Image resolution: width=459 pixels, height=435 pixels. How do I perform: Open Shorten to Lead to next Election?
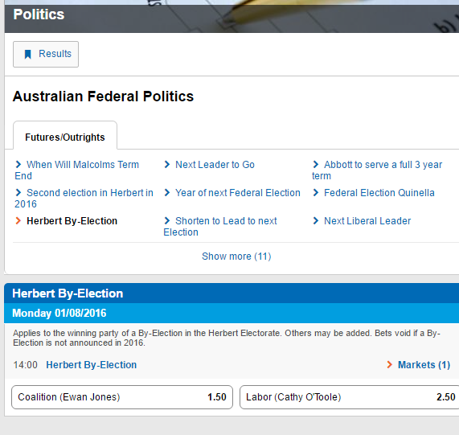220,226
